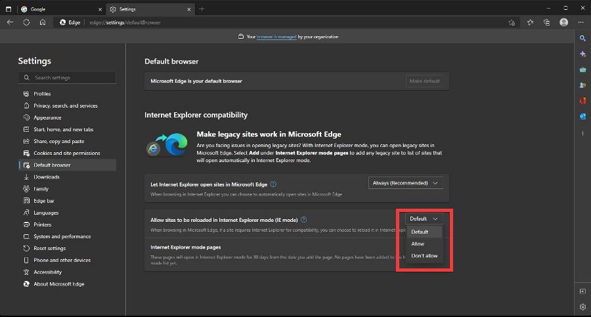Open the Collections icon in toolbar

pos(547,22)
